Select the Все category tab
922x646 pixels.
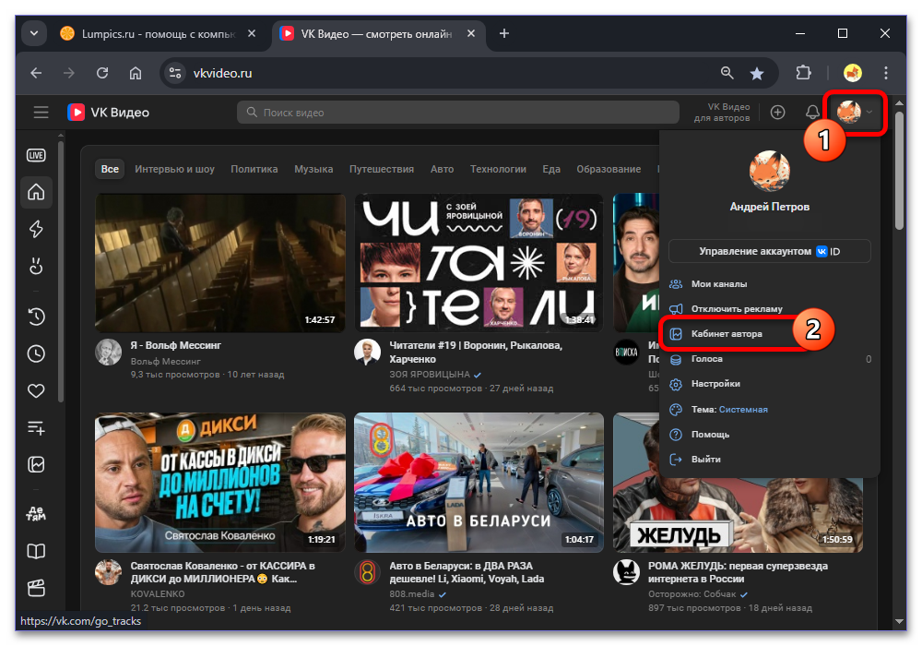(x=110, y=169)
